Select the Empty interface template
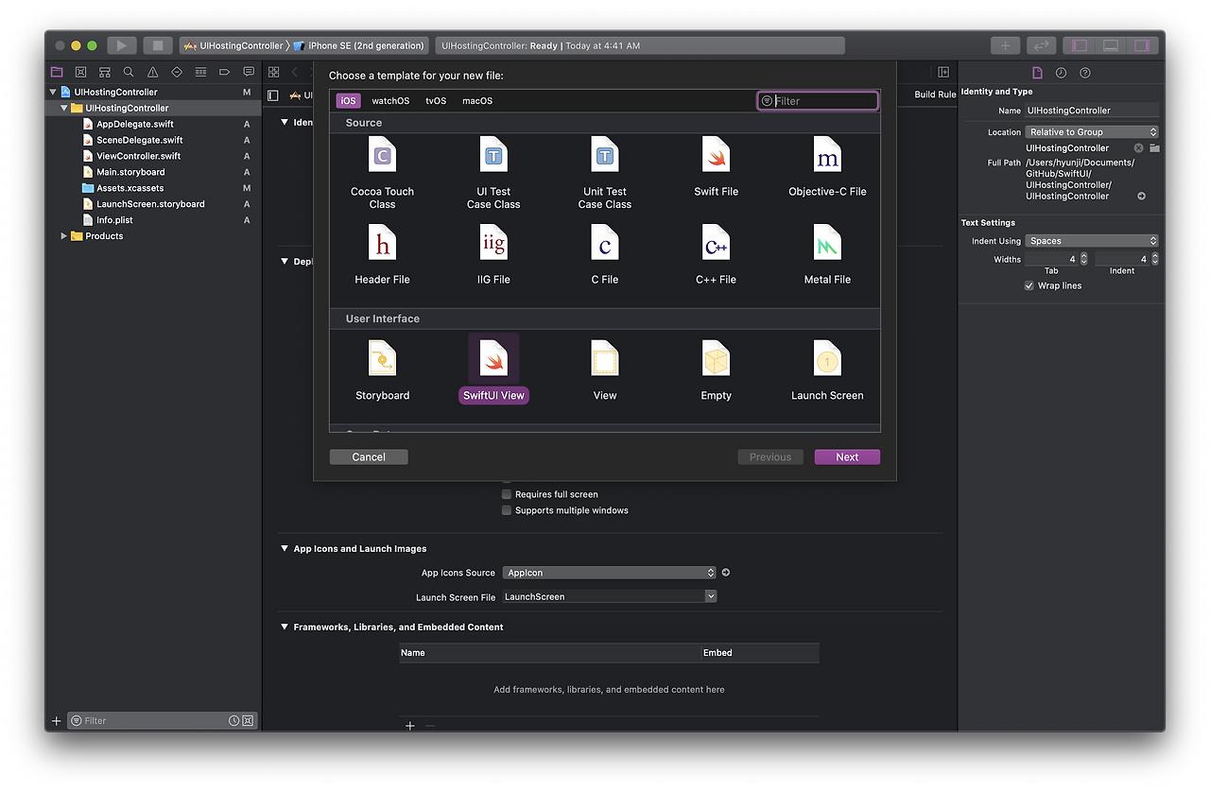This screenshot has height=791, width=1210. [x=716, y=370]
